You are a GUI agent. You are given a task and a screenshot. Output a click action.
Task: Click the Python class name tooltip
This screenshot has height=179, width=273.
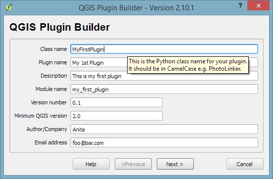[188, 65]
